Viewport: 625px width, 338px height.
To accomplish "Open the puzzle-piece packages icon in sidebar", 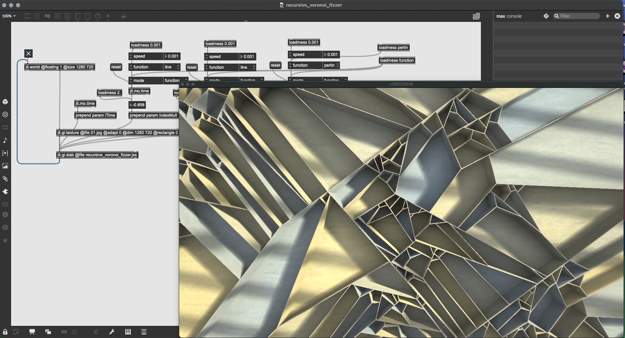I will [x=5, y=191].
